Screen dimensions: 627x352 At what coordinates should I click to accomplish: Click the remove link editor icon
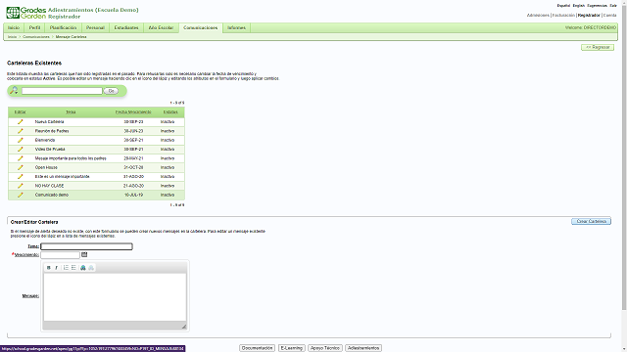tap(91, 268)
